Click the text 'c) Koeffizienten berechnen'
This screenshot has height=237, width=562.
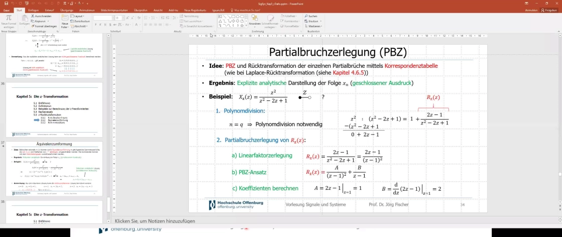tap(265, 188)
